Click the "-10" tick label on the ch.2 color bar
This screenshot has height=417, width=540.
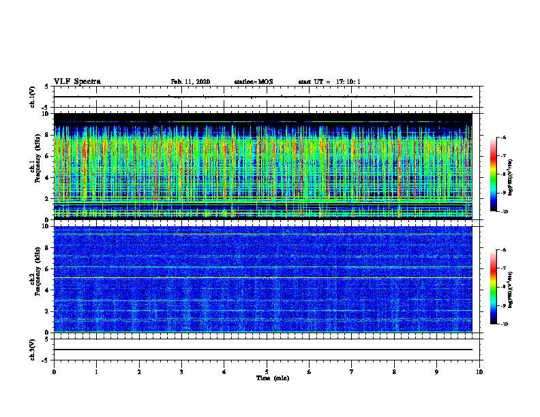pos(504,324)
